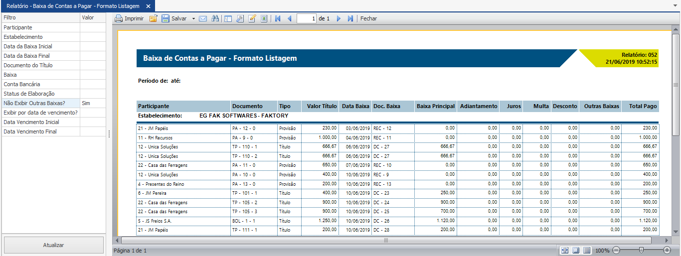
Task: Click the zoom out minus button
Action: click(616, 250)
